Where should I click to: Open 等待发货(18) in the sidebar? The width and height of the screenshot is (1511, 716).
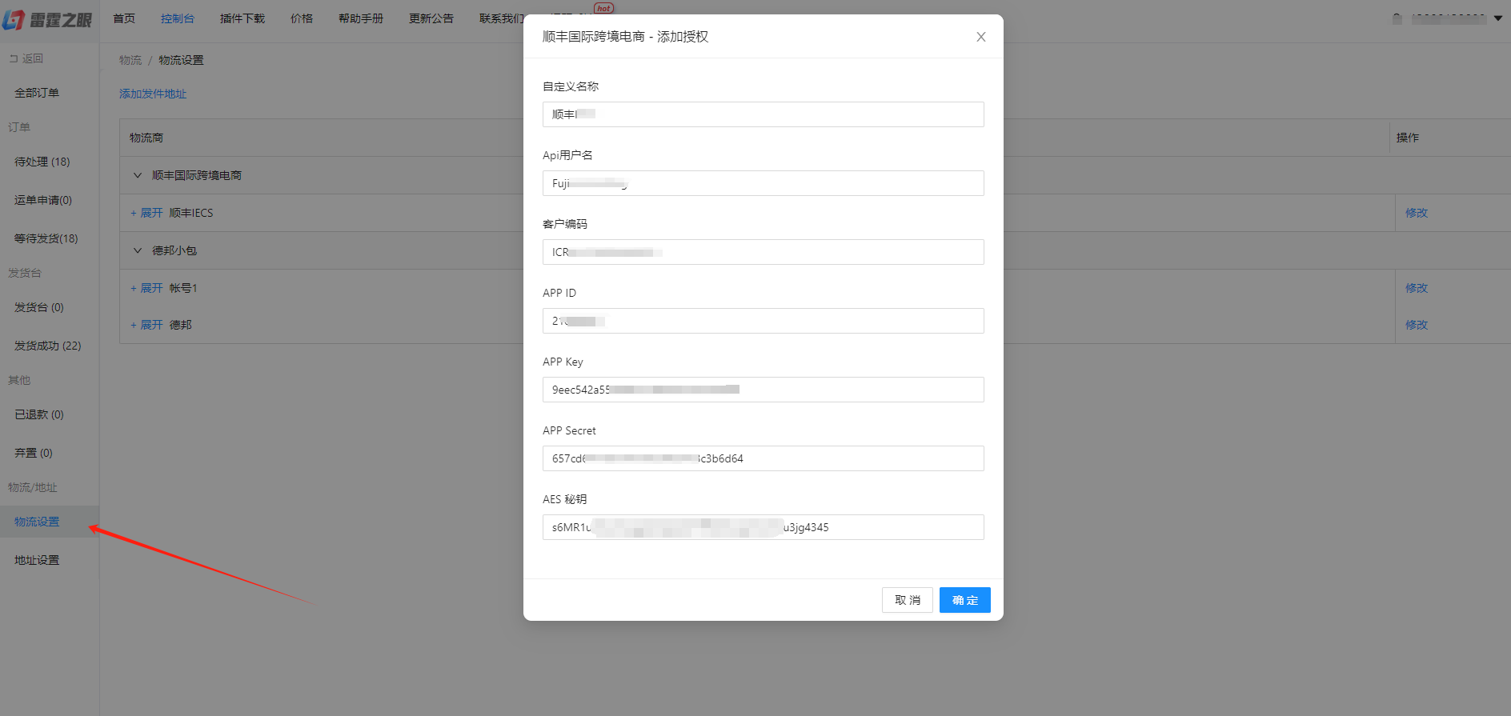(46, 238)
